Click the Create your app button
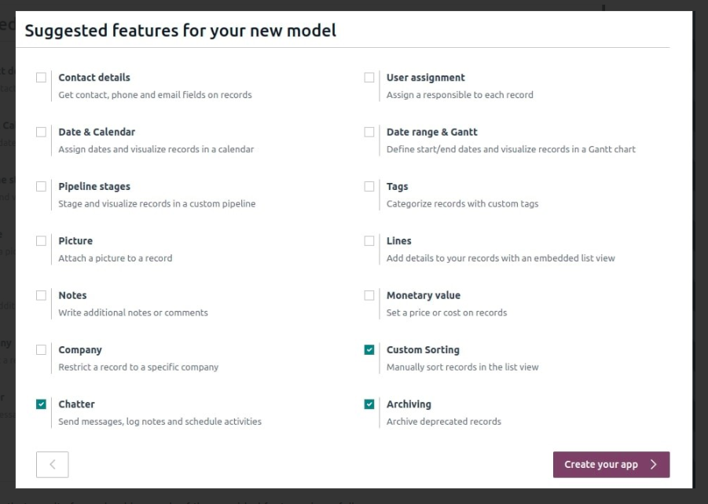 tap(611, 464)
